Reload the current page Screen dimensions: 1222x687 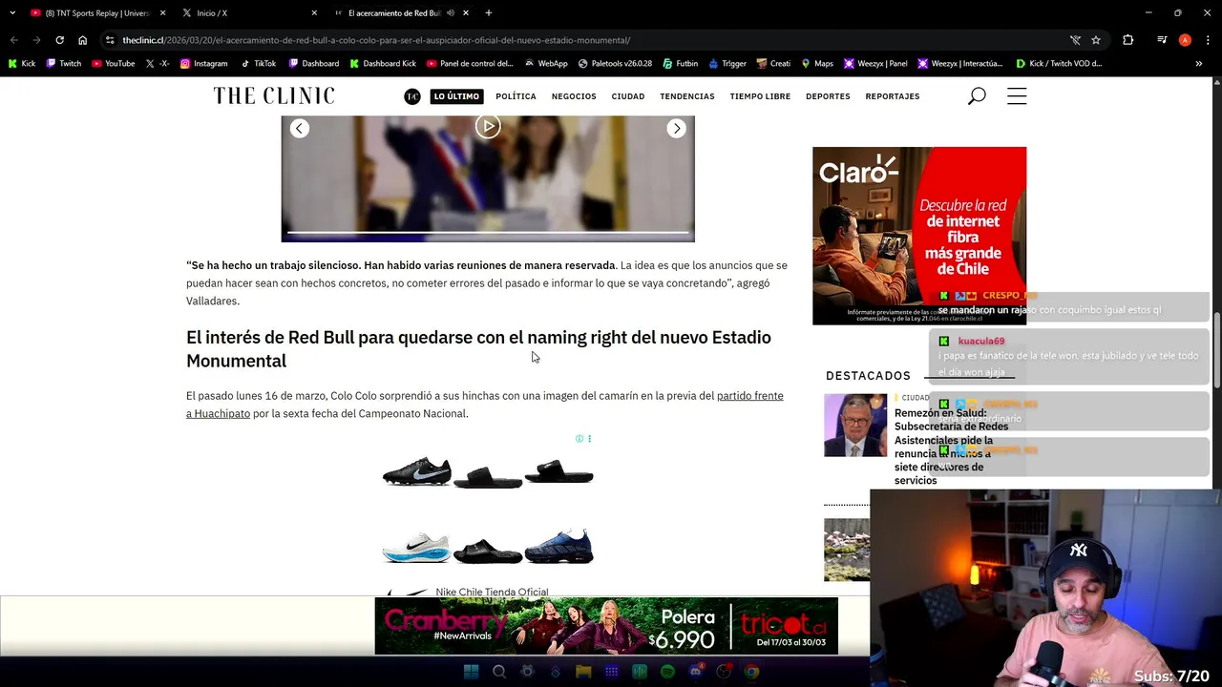59,40
